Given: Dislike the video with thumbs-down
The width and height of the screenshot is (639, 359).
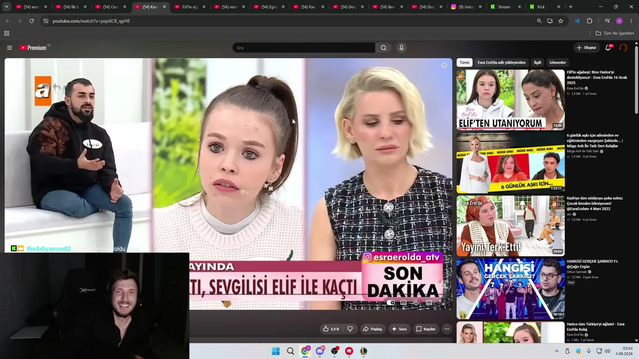Looking at the screenshot, I should point(350,329).
